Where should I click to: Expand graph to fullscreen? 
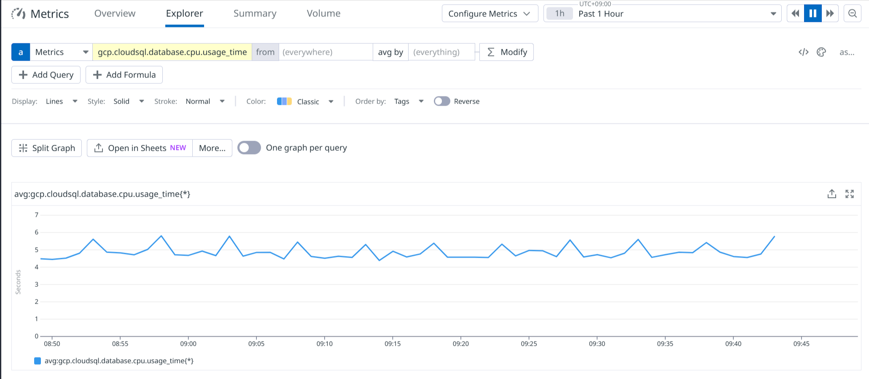tap(850, 194)
